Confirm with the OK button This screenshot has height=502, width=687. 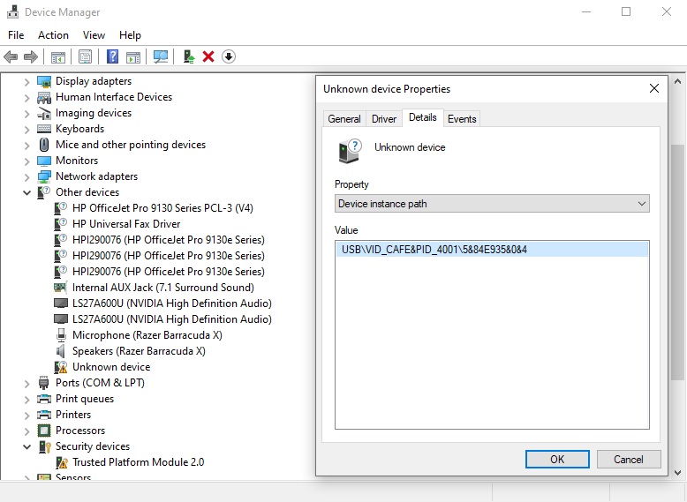pos(557,460)
